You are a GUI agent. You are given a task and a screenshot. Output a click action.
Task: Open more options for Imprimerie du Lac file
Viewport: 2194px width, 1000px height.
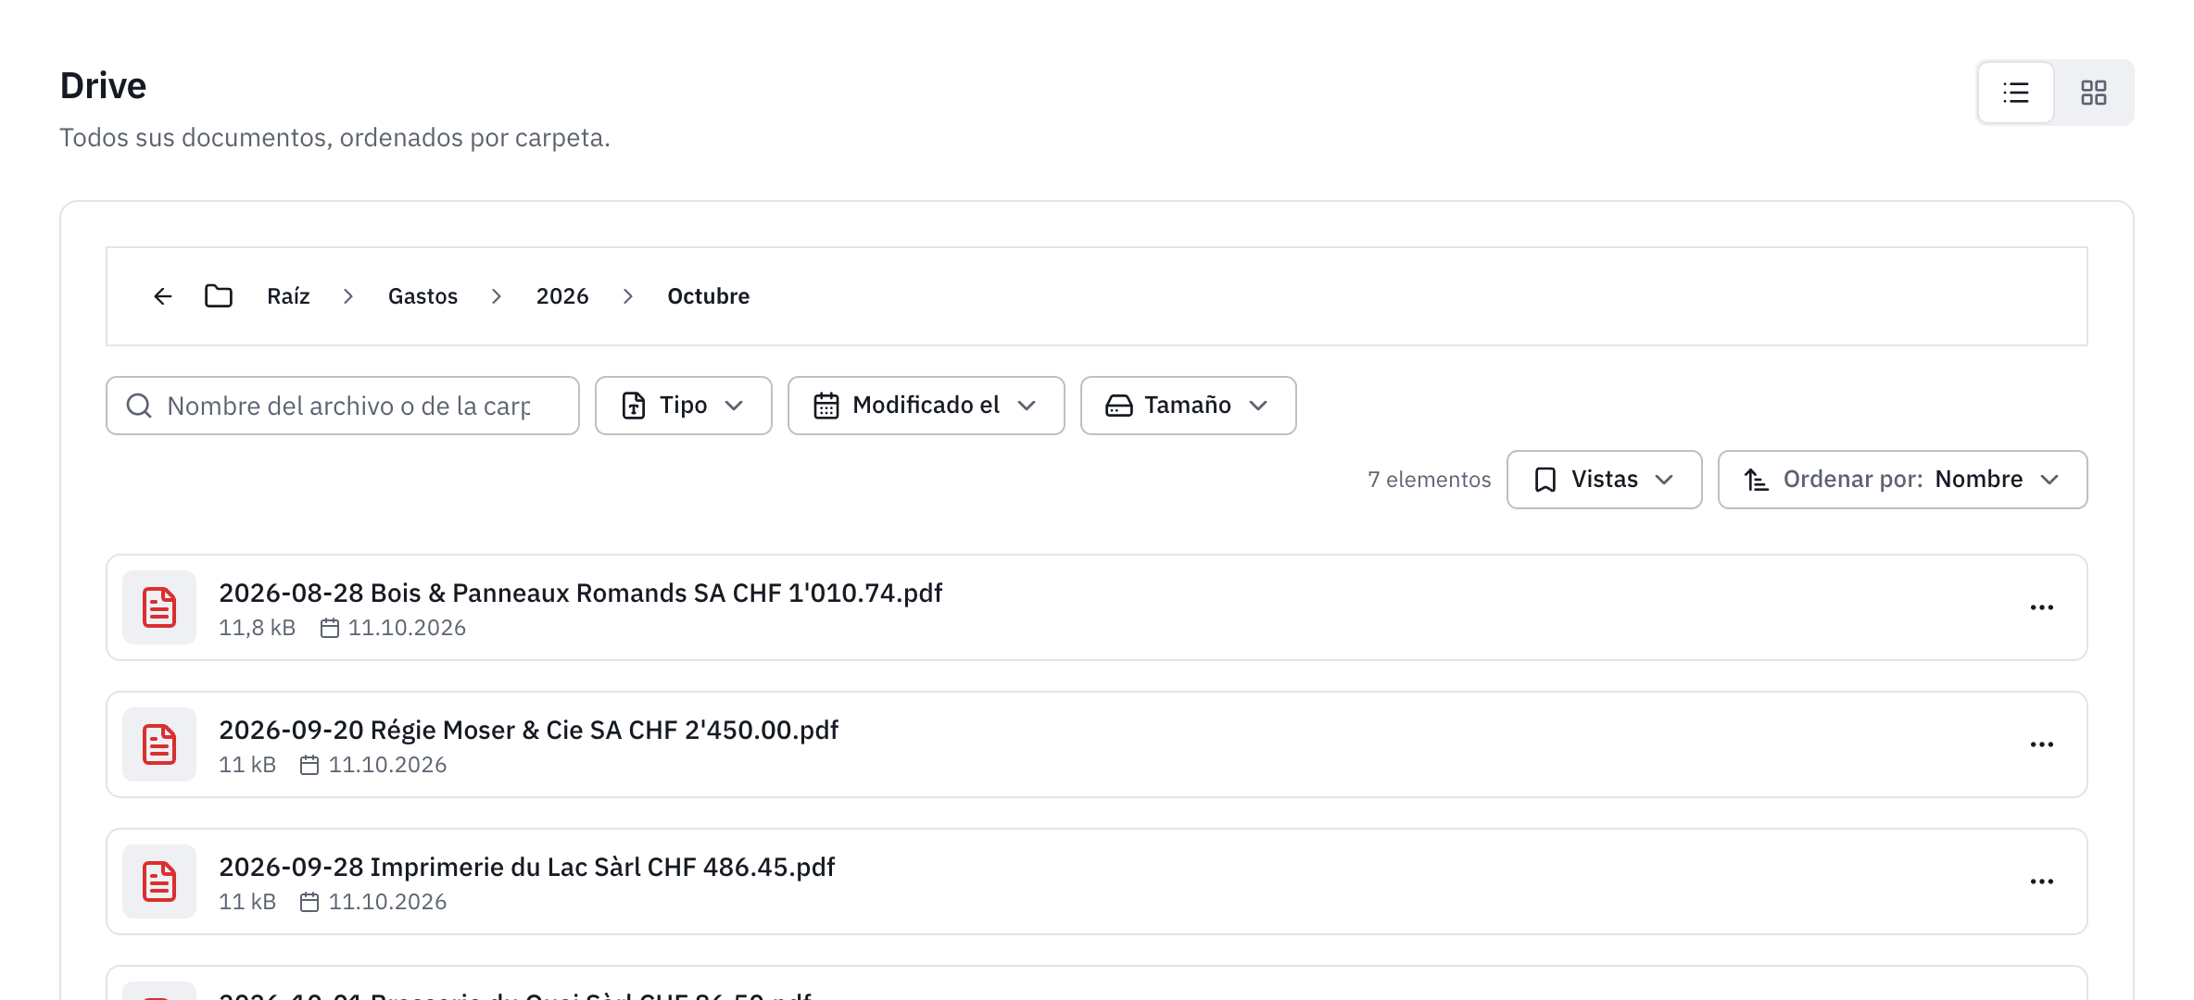pyautogui.click(x=2042, y=881)
